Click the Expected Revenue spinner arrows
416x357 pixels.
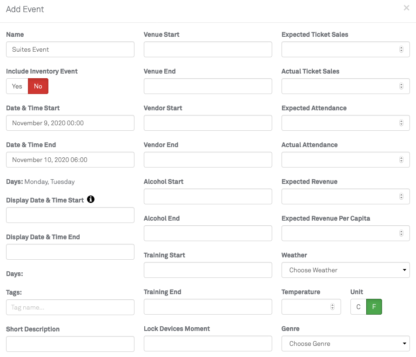(401, 196)
